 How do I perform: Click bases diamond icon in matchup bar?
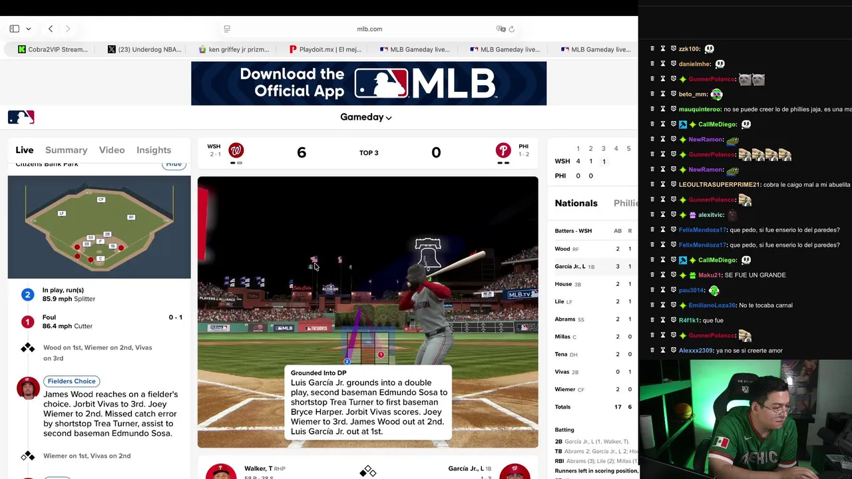pyautogui.click(x=368, y=471)
